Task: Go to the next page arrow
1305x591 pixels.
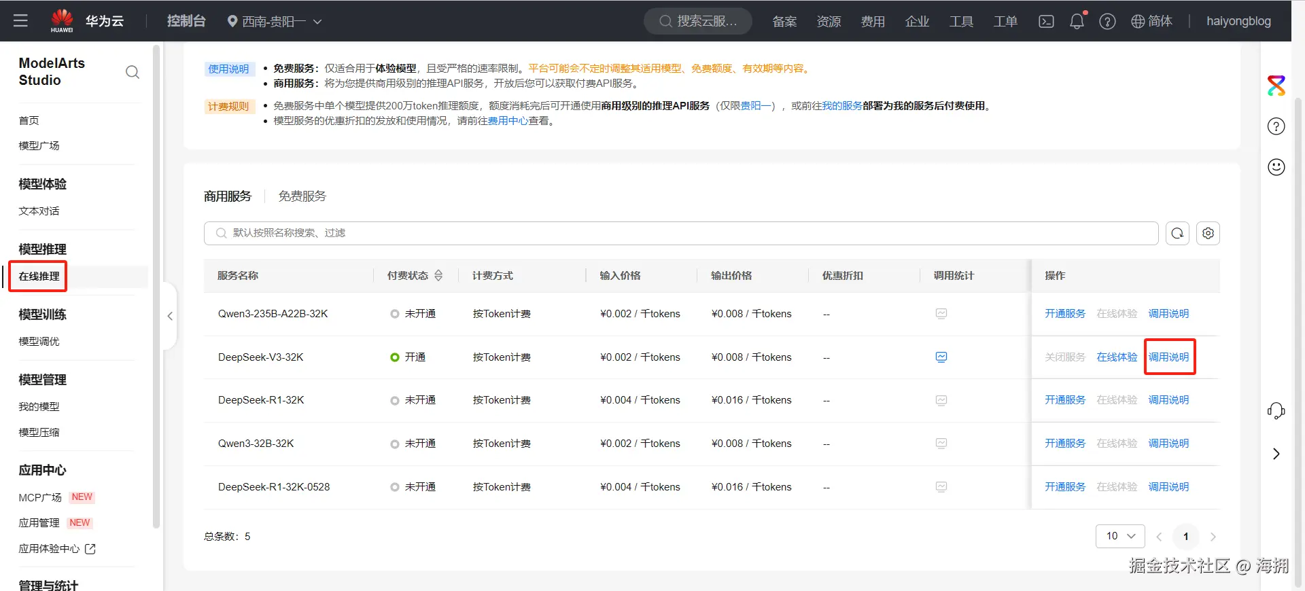Action: (x=1213, y=537)
